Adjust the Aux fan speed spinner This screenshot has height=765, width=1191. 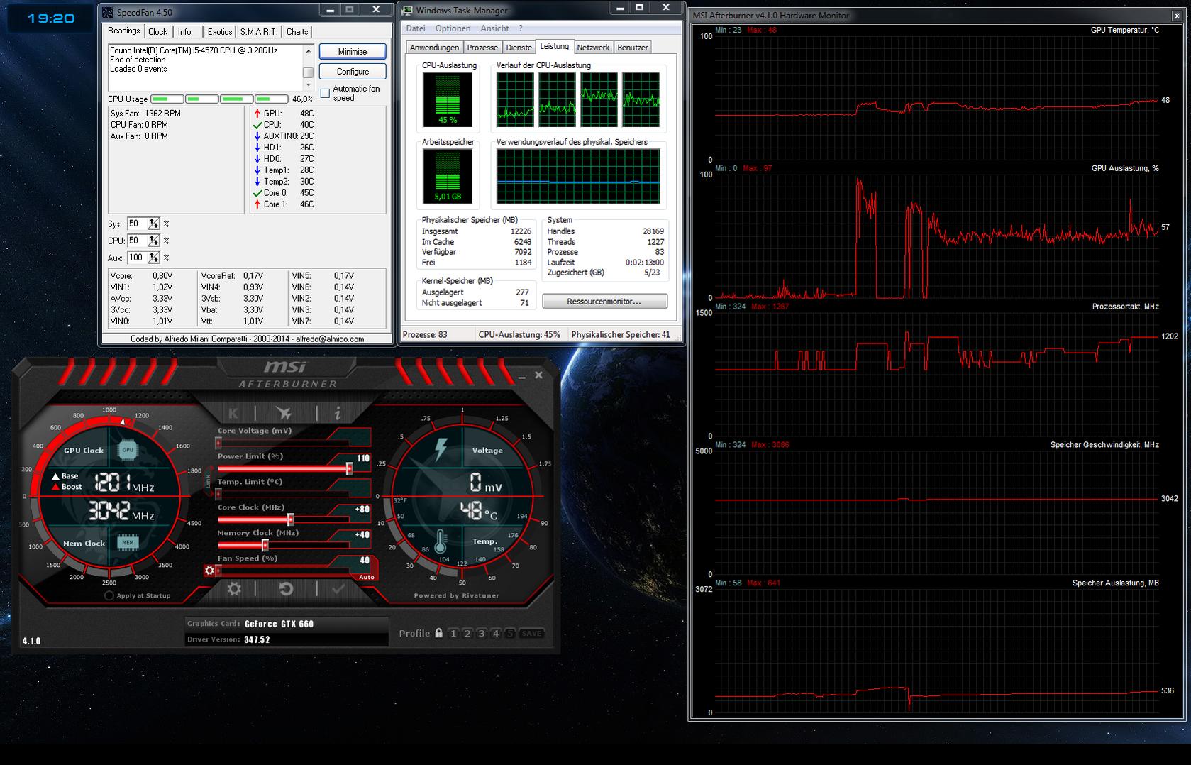[153, 258]
